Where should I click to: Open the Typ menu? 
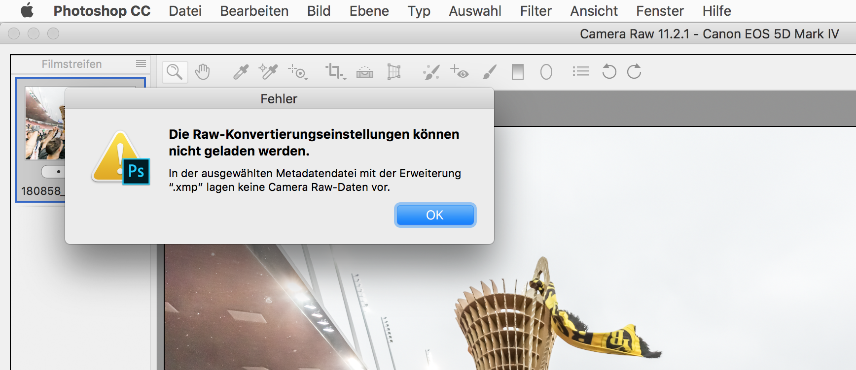coord(419,11)
